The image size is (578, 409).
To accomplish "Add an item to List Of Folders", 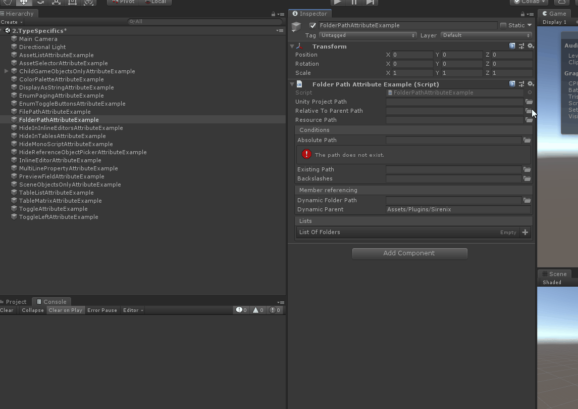I will pos(525,232).
